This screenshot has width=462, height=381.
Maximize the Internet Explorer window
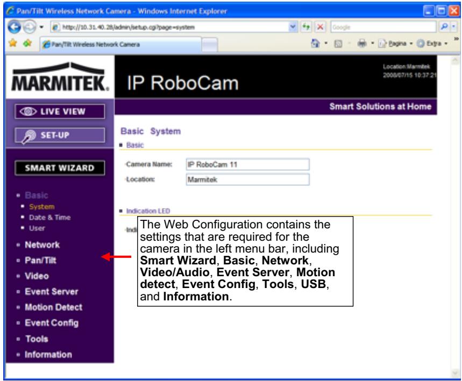point(442,11)
